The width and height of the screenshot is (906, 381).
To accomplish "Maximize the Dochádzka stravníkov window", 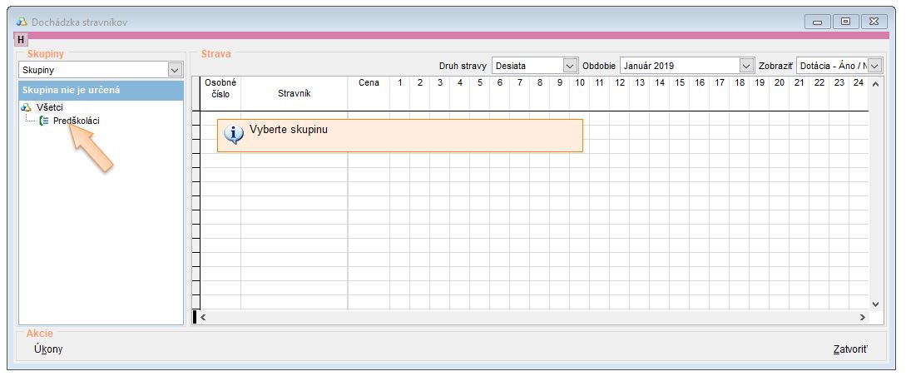I will (846, 22).
